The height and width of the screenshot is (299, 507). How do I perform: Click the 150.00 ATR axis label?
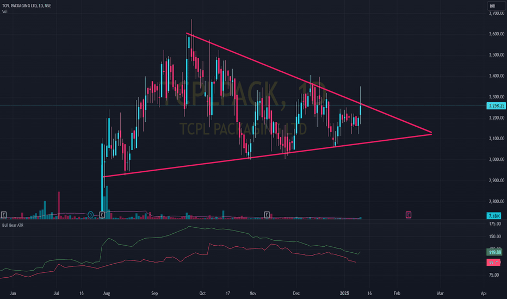[495, 236]
